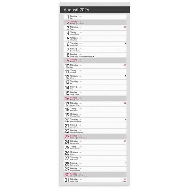Click week number 36 label
The height and width of the screenshot is (190, 190).
125,179
